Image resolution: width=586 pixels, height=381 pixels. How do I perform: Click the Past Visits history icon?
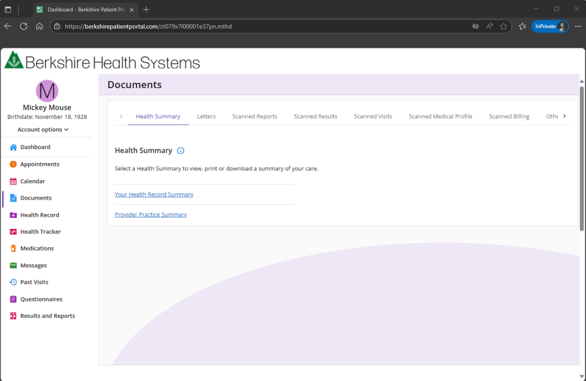coord(13,282)
